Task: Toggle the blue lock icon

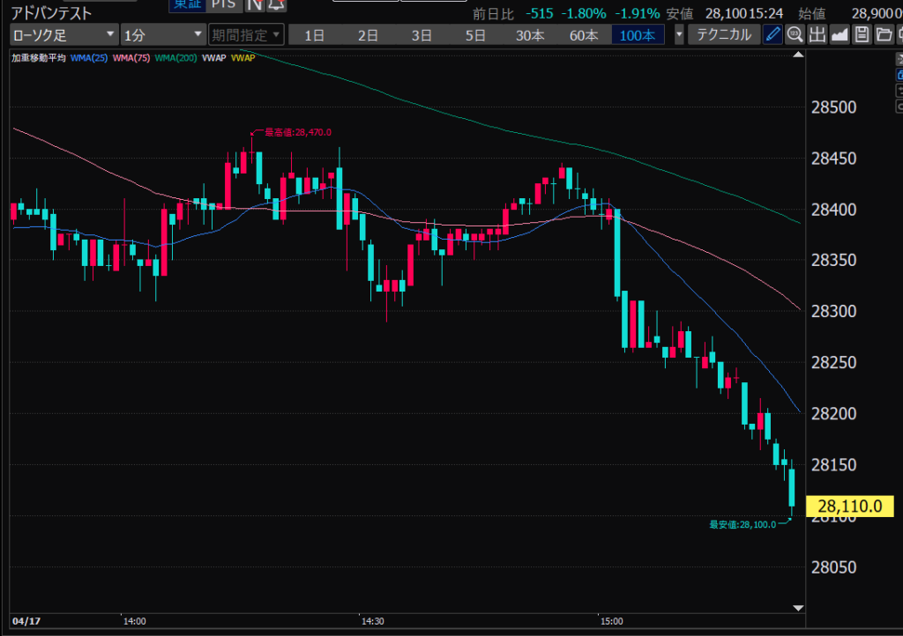Action: click(898, 76)
